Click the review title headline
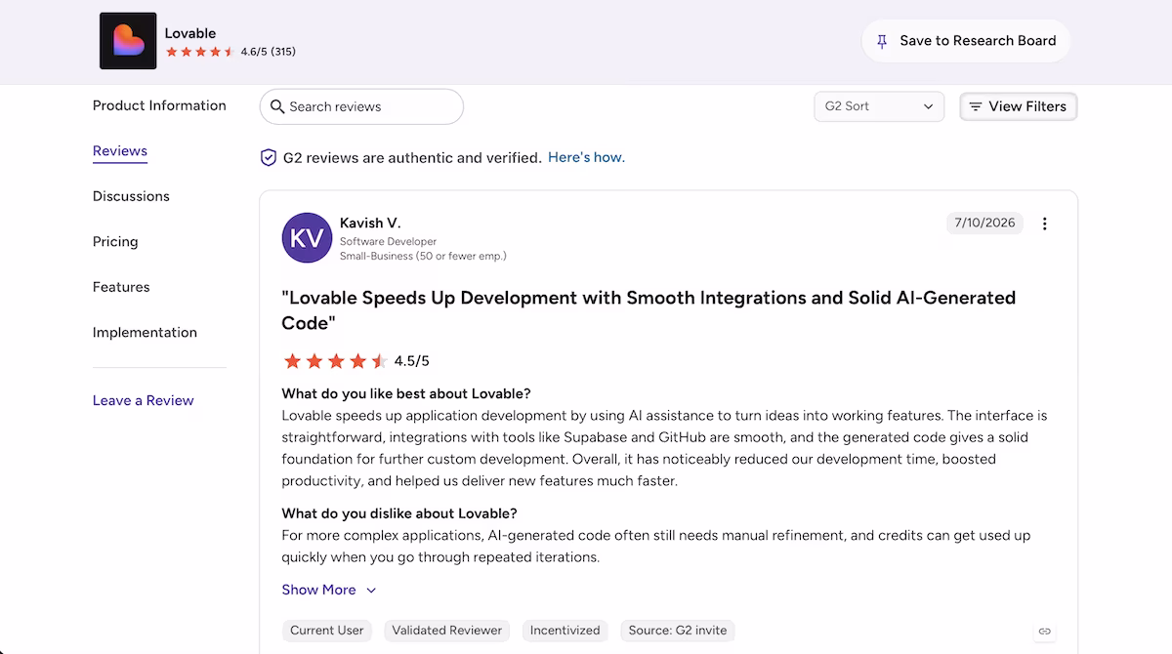 (x=649, y=310)
